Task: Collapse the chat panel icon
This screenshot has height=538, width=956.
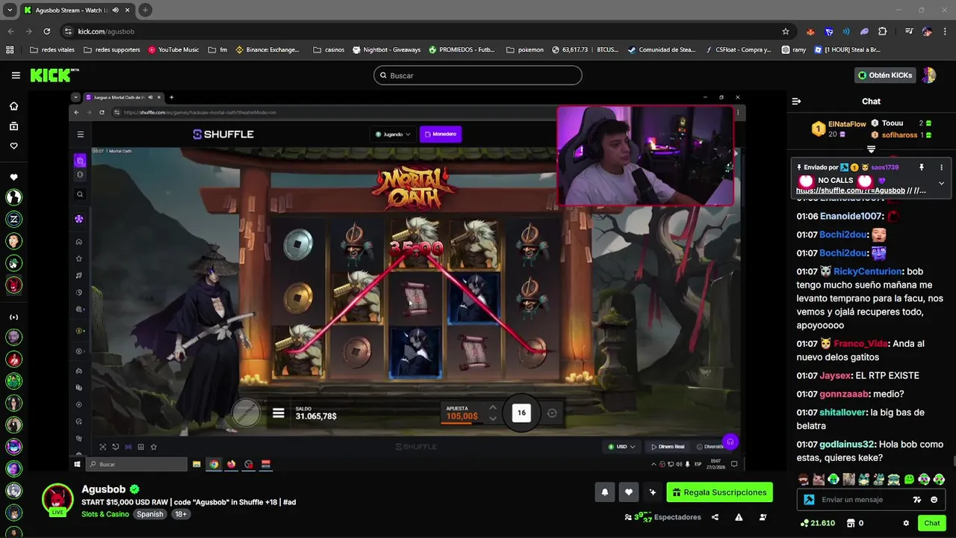Action: point(796,101)
